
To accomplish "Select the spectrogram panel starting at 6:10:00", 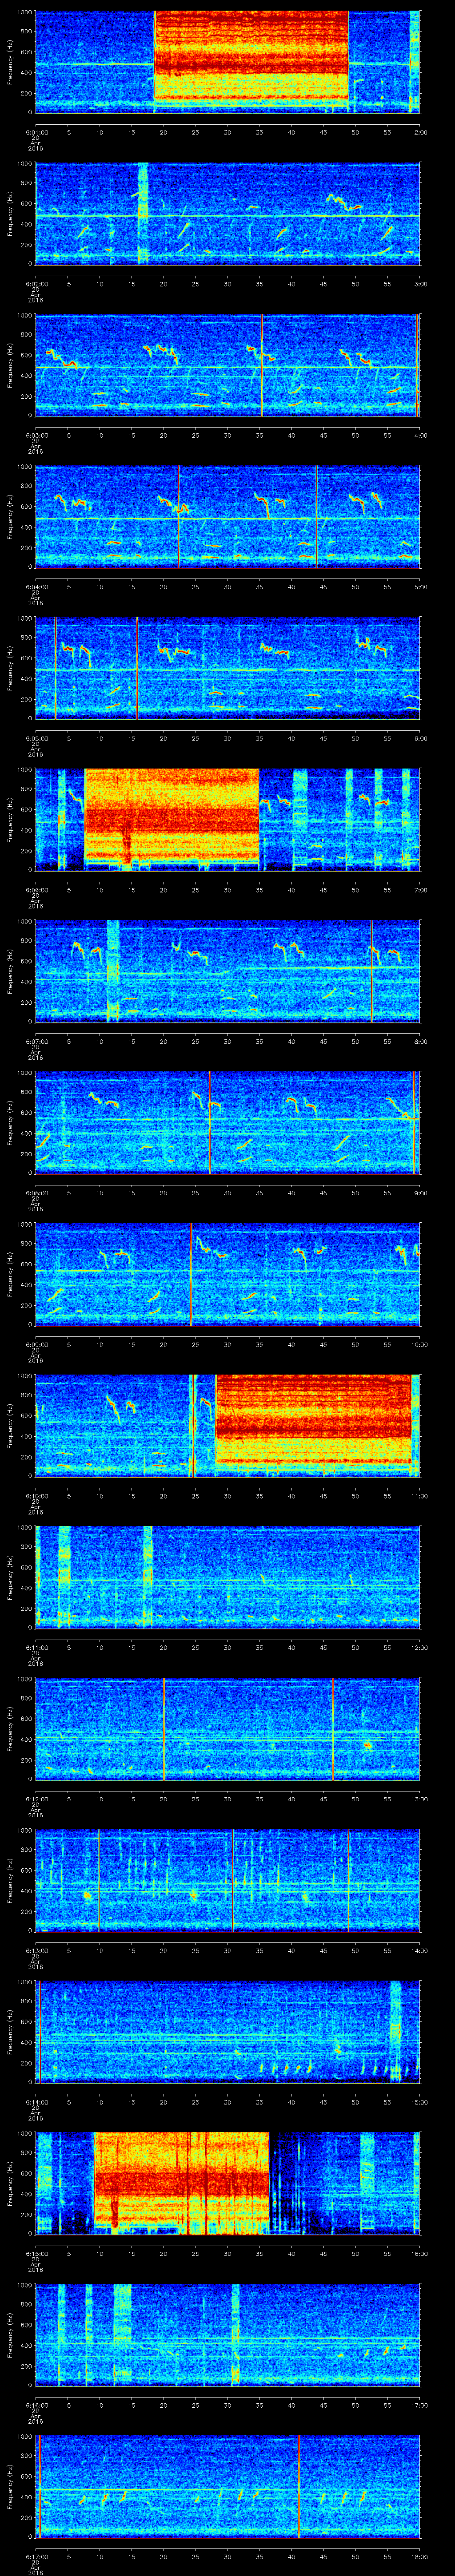I will 228,1427.
